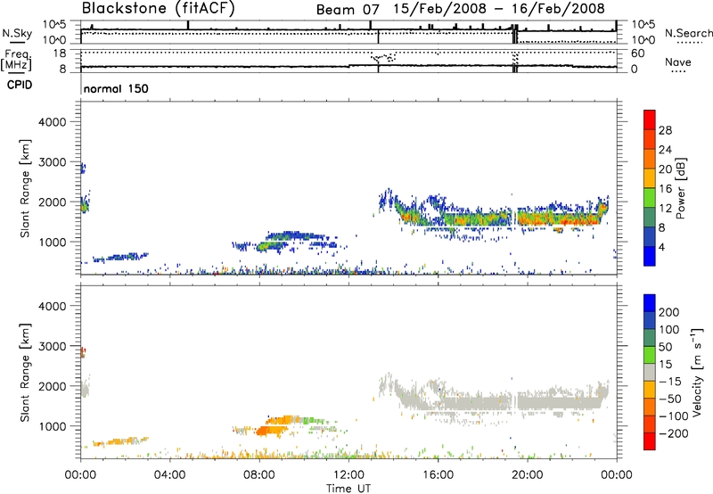Click the "24" label on the power colorbar

(665, 150)
